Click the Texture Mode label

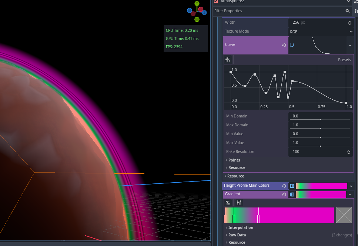237,31
